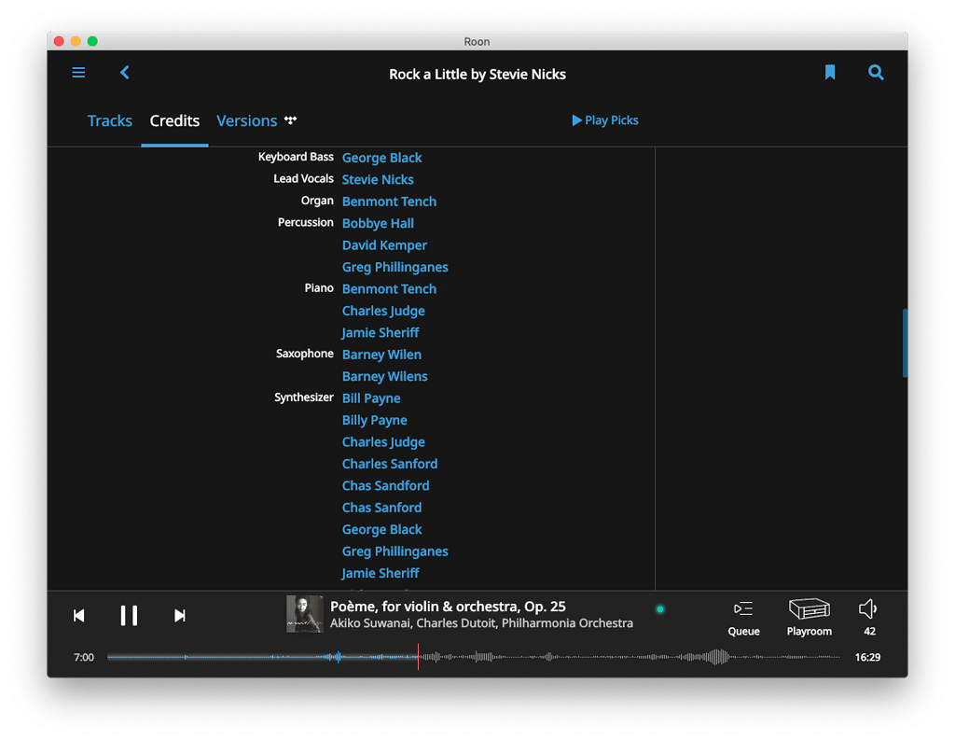Pause the current playback
Image resolution: width=955 pixels, height=740 pixels.
129,615
